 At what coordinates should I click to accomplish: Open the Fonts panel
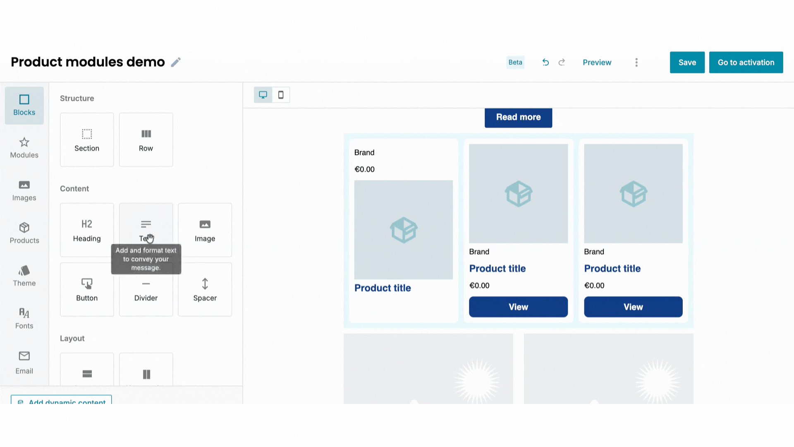pyautogui.click(x=24, y=318)
